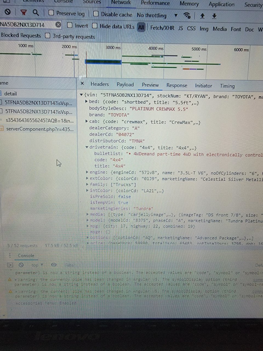263x351 pixels.
Task: Click the distributorCd "TMNA" line
Action: [117, 141]
